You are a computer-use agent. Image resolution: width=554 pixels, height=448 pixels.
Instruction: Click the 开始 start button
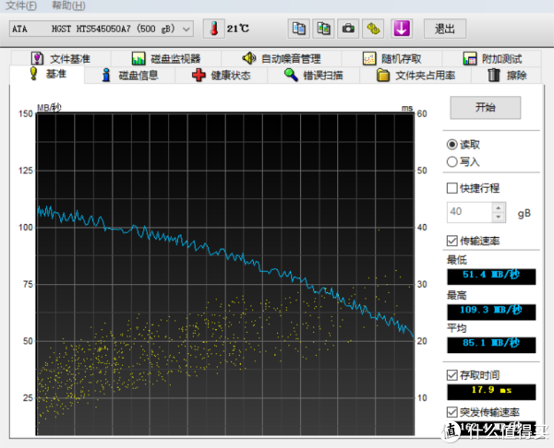click(485, 107)
